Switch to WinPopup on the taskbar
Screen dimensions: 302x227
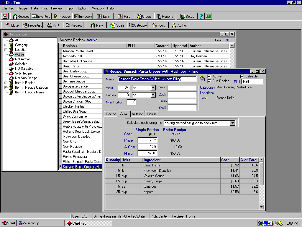point(41,223)
